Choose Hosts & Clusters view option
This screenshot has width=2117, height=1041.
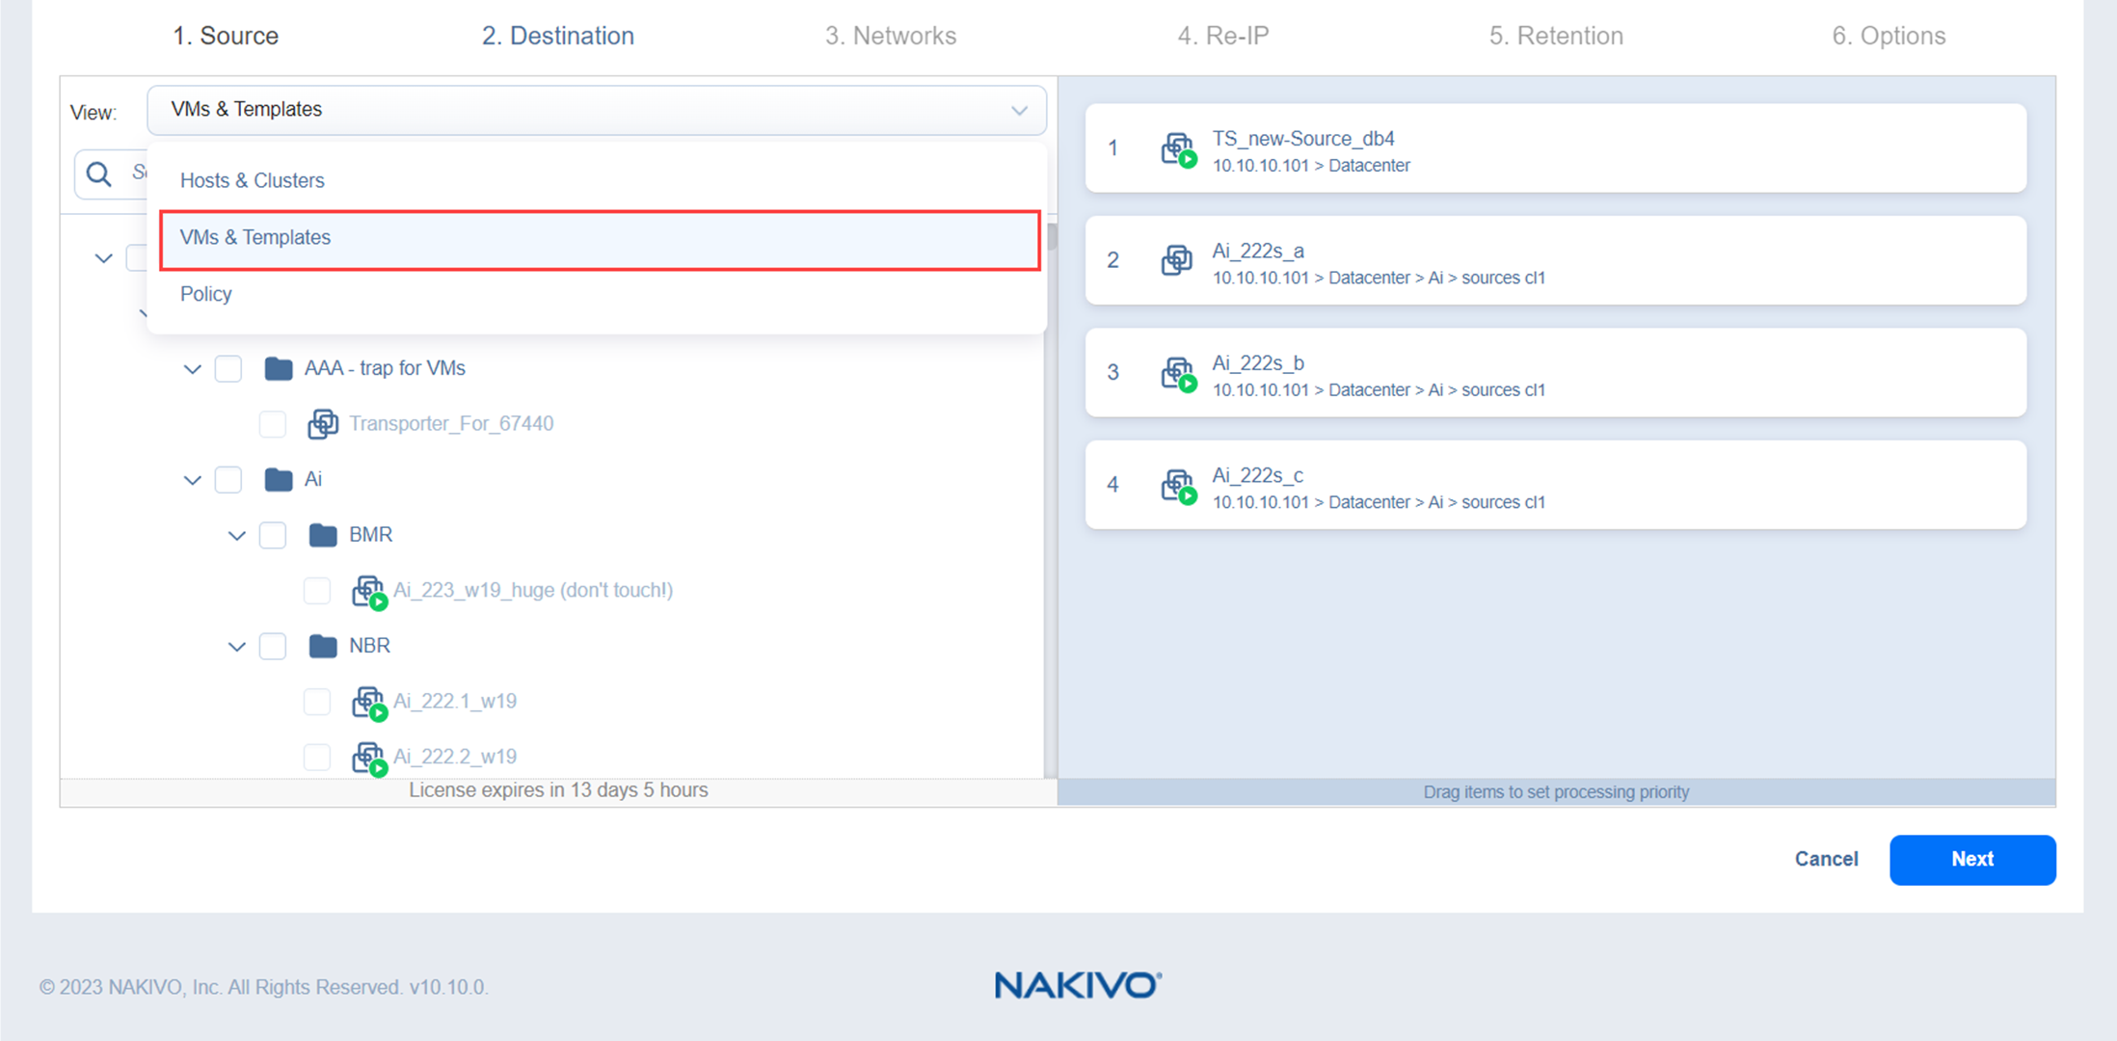click(252, 180)
